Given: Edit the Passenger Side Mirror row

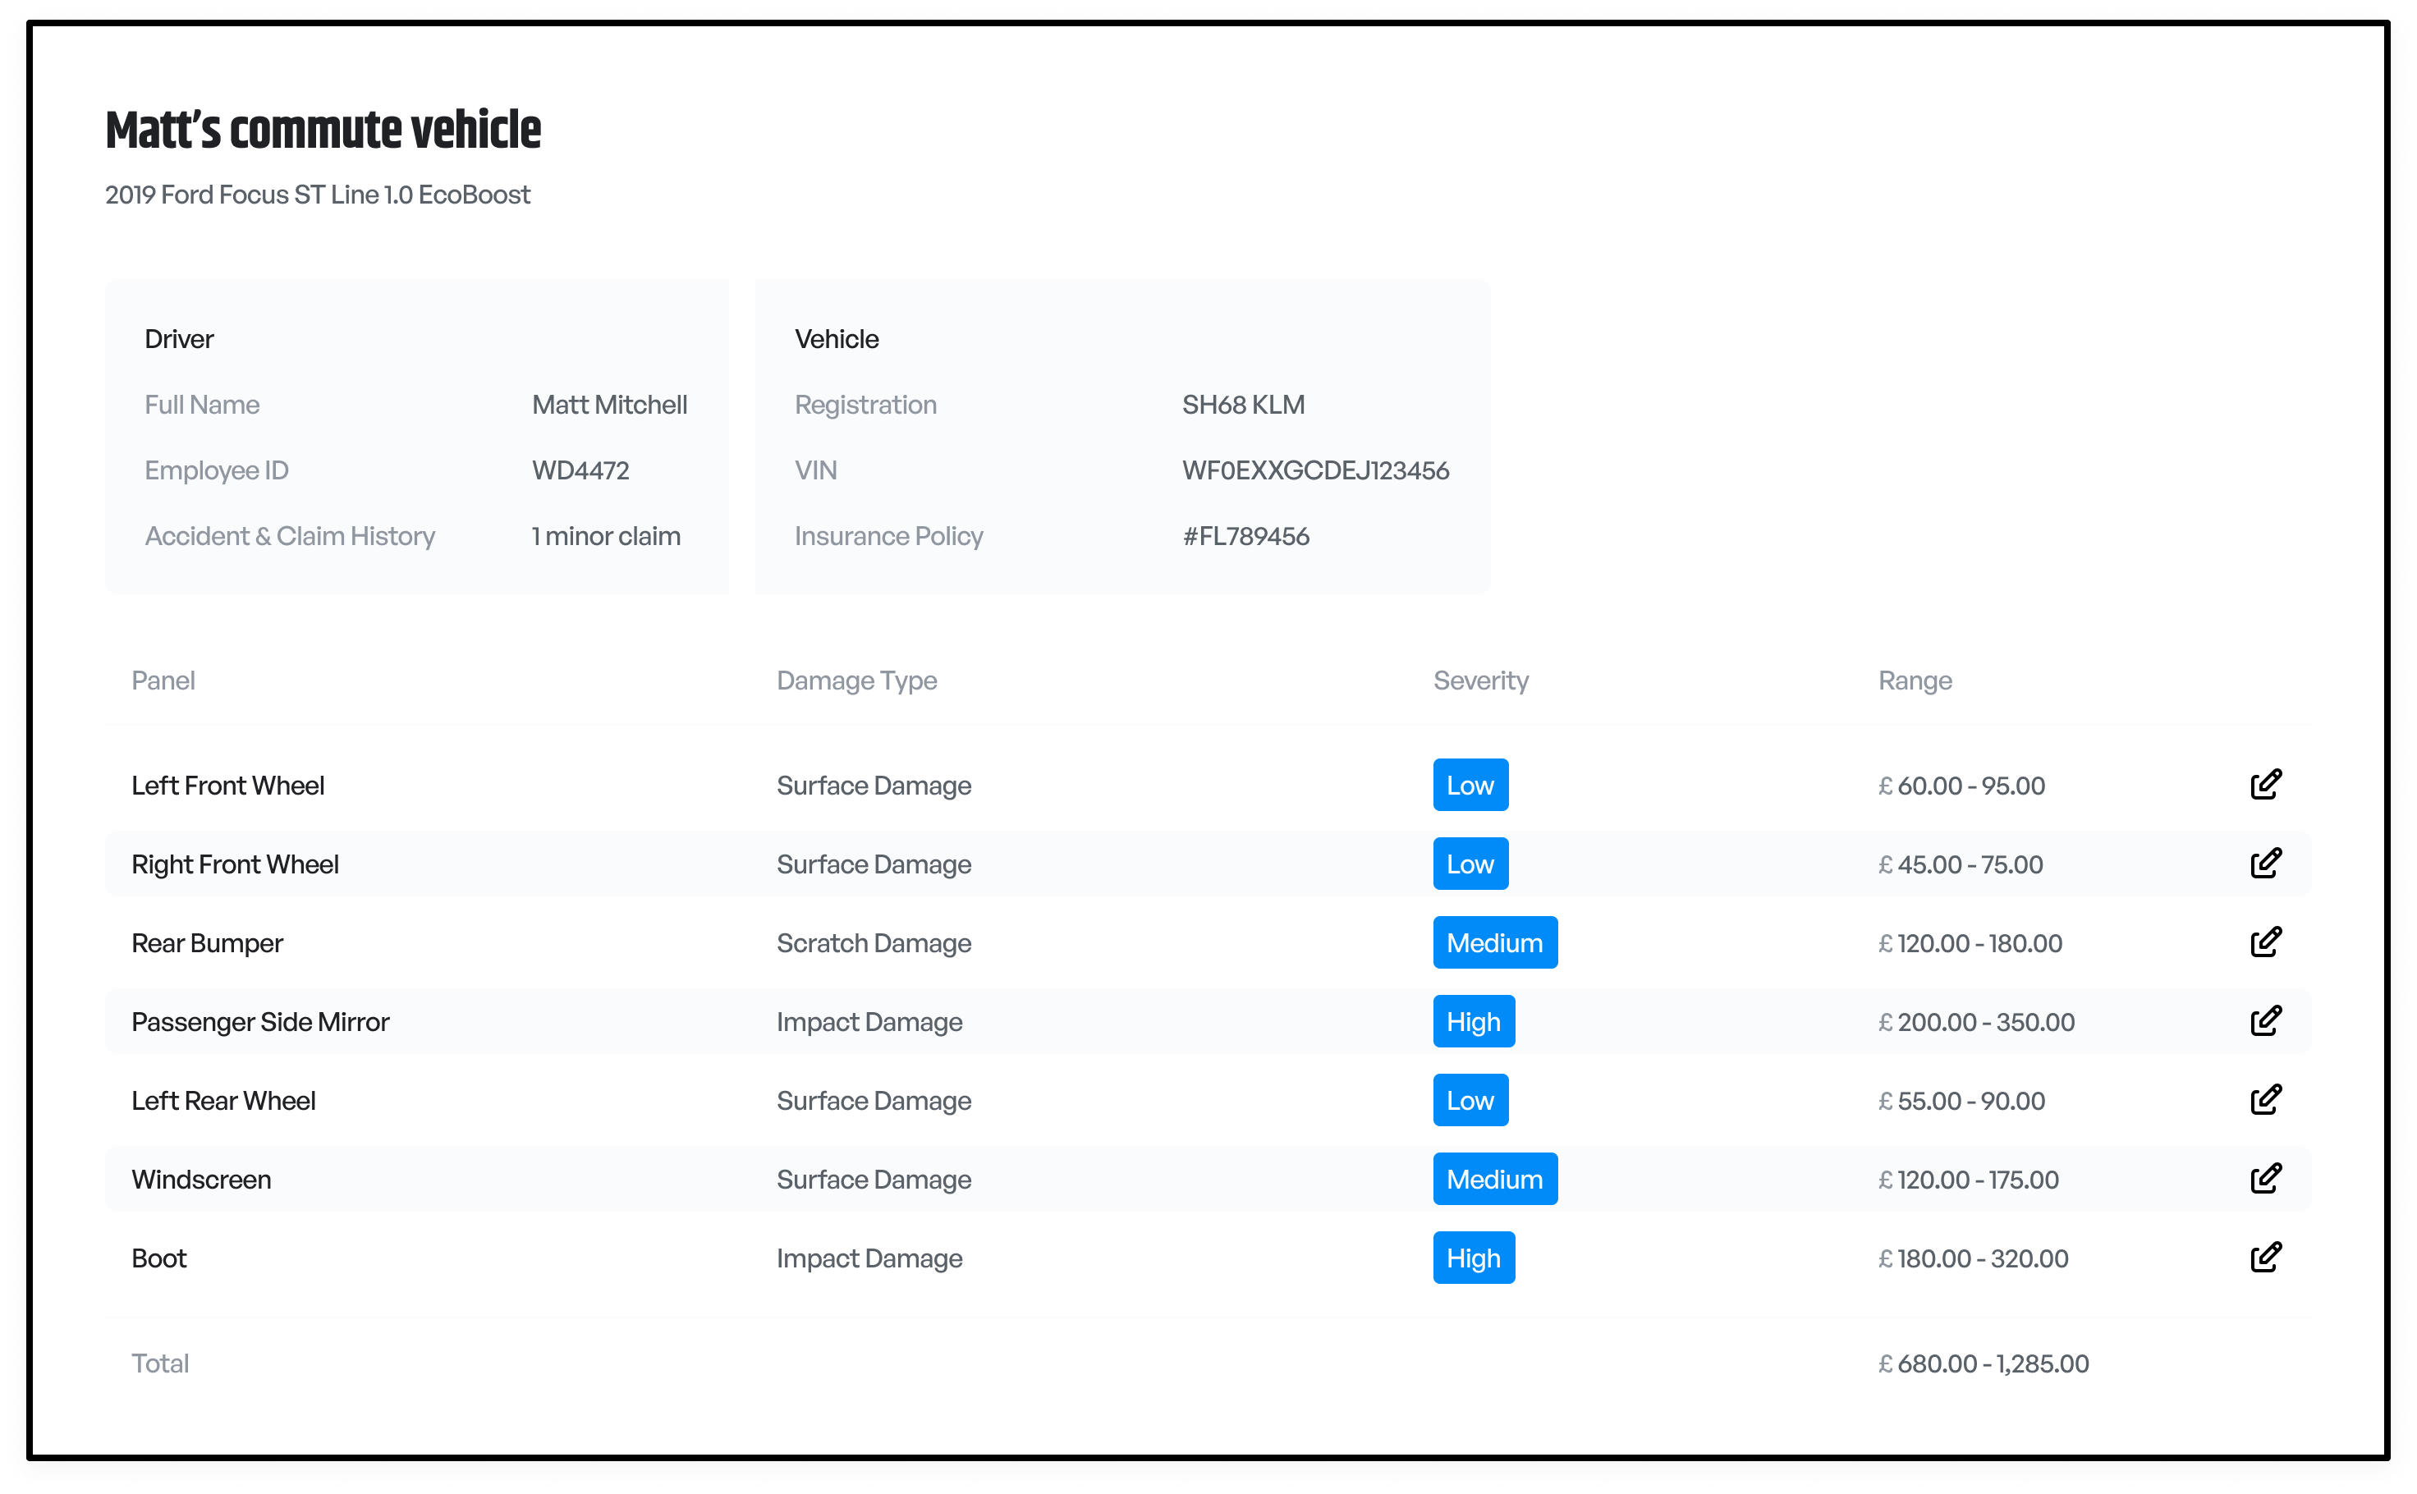Looking at the screenshot, I should tap(2265, 1020).
